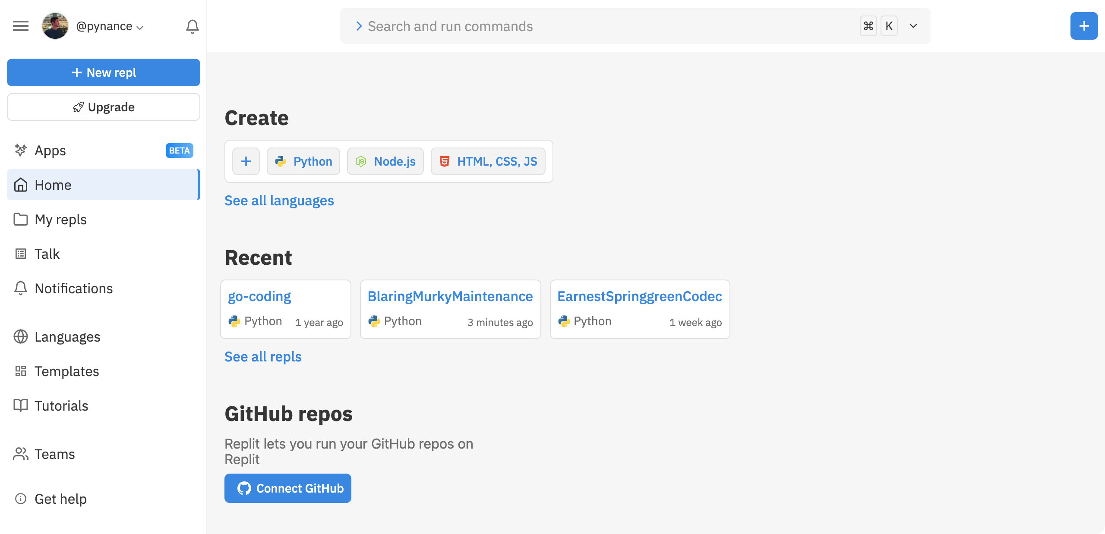Click the user profile avatar
1105x534 pixels.
click(x=55, y=26)
